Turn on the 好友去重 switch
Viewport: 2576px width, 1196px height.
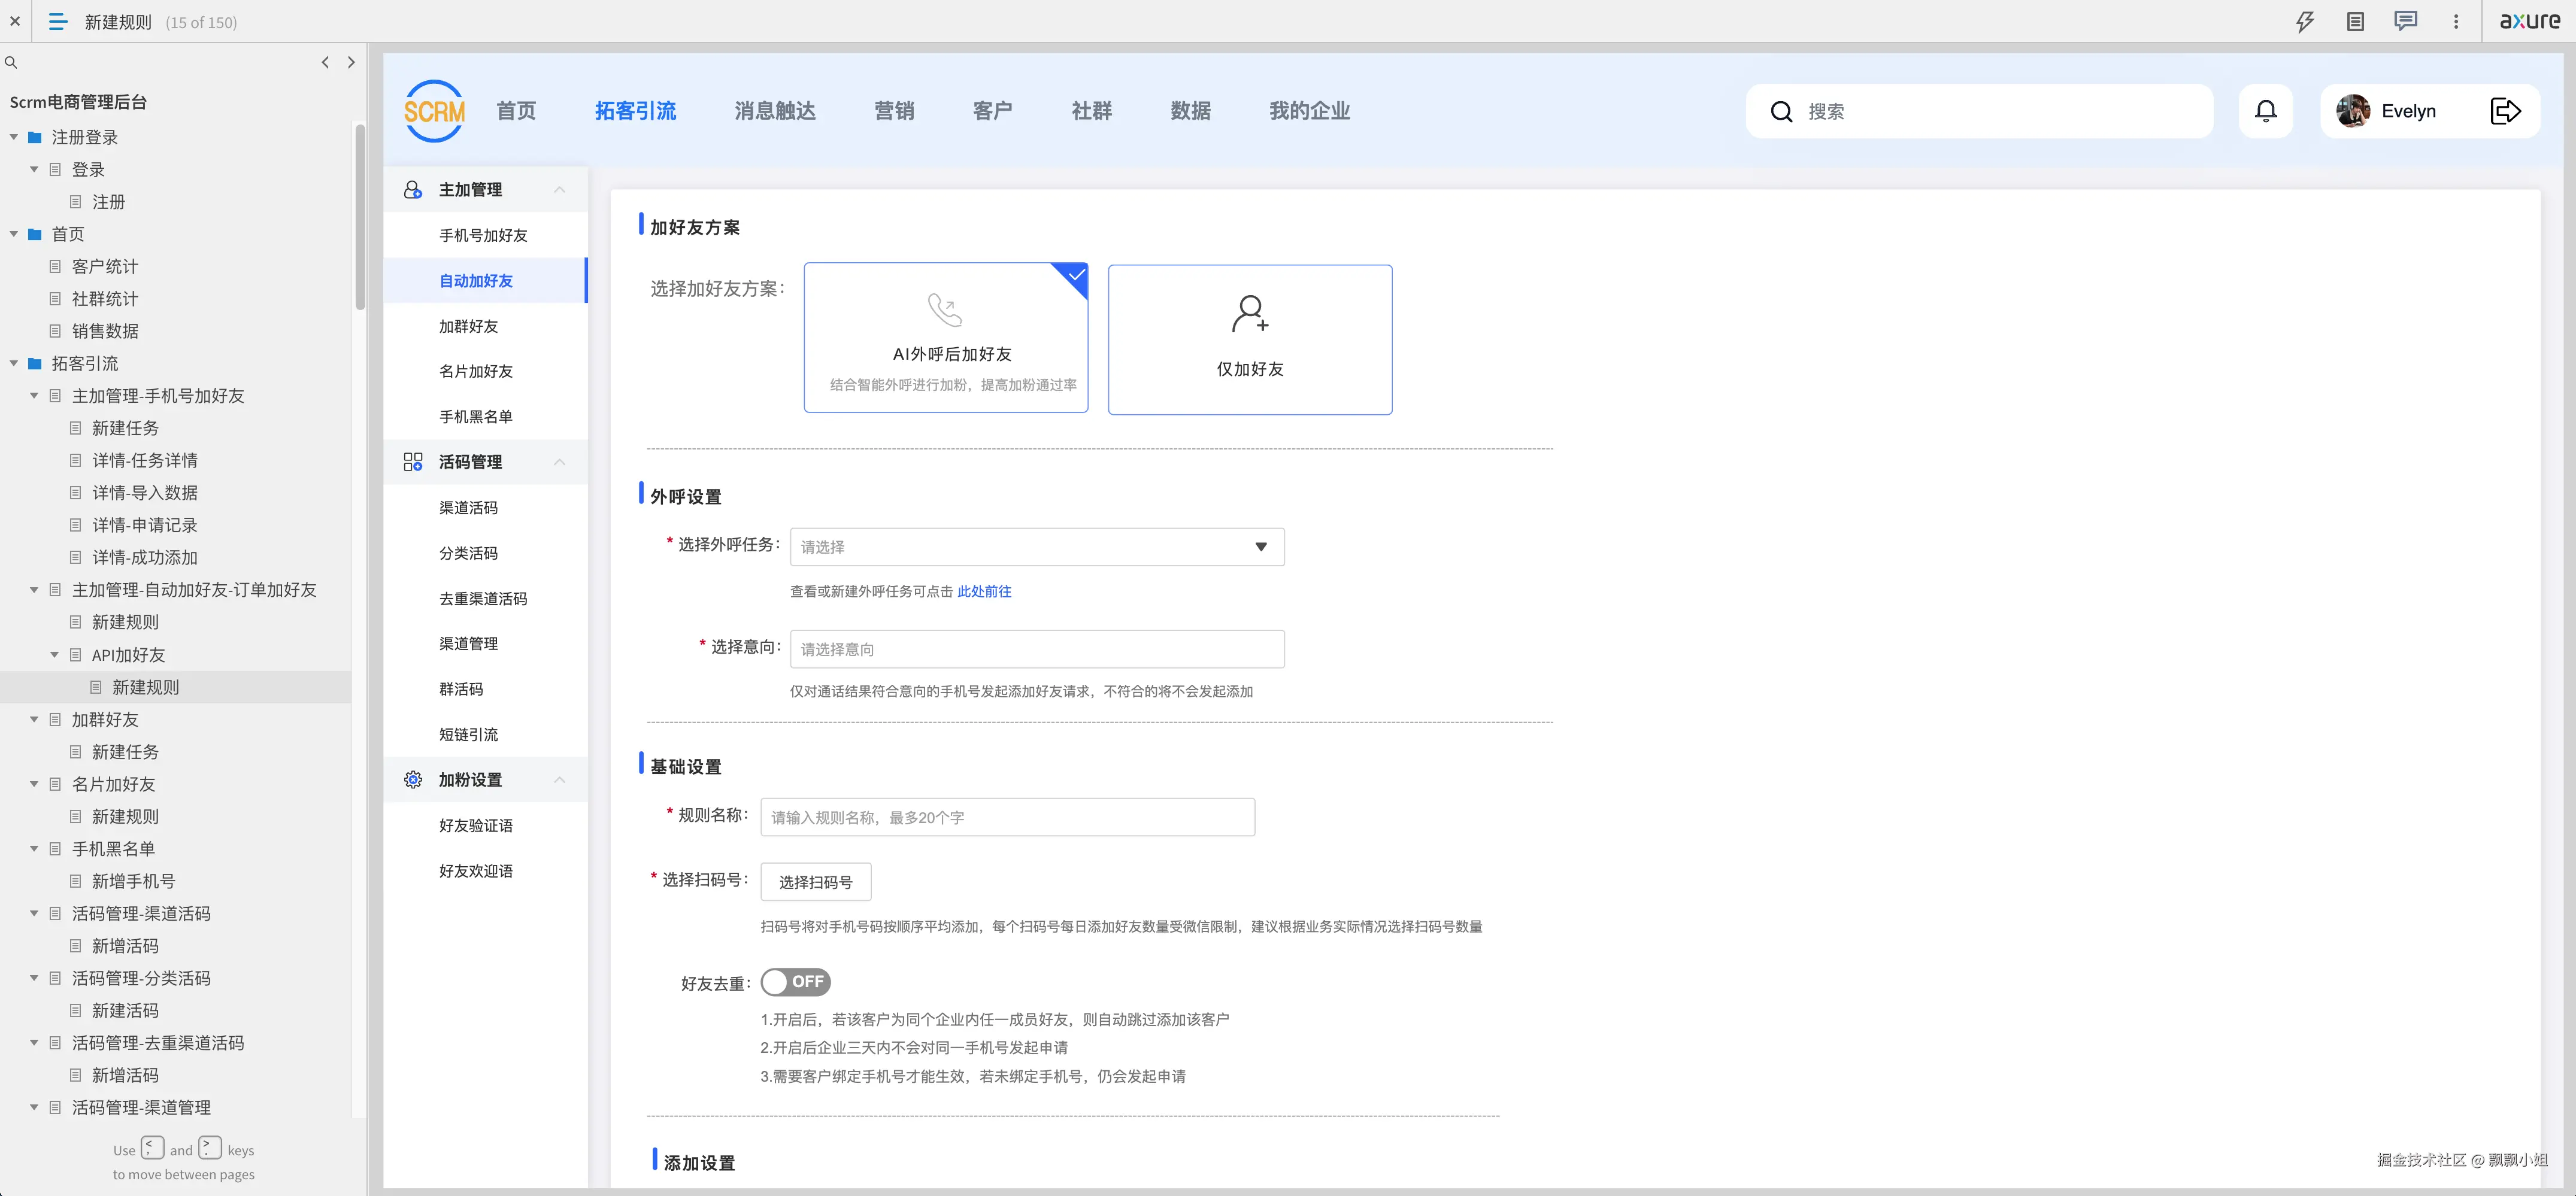tap(796, 982)
